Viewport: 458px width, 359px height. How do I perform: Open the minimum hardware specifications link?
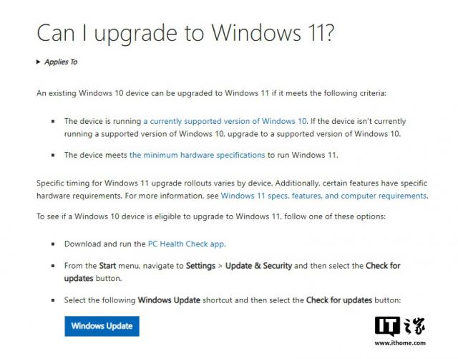click(198, 155)
